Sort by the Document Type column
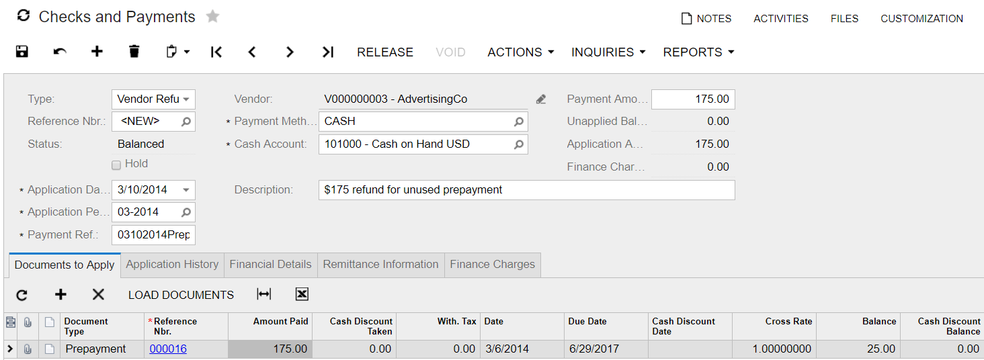984x360 pixels. 102,326
